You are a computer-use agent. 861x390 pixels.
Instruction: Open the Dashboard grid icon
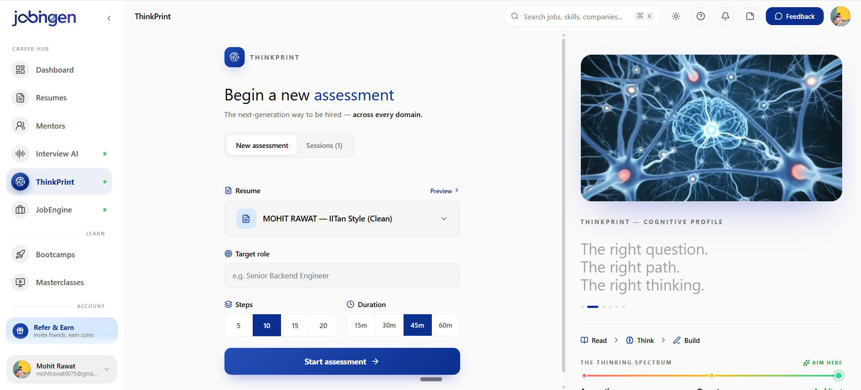pyautogui.click(x=20, y=69)
